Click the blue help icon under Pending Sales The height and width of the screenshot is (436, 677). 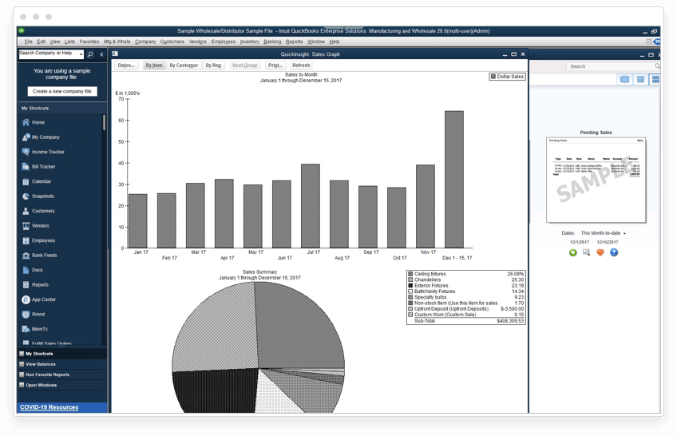pyautogui.click(x=613, y=252)
